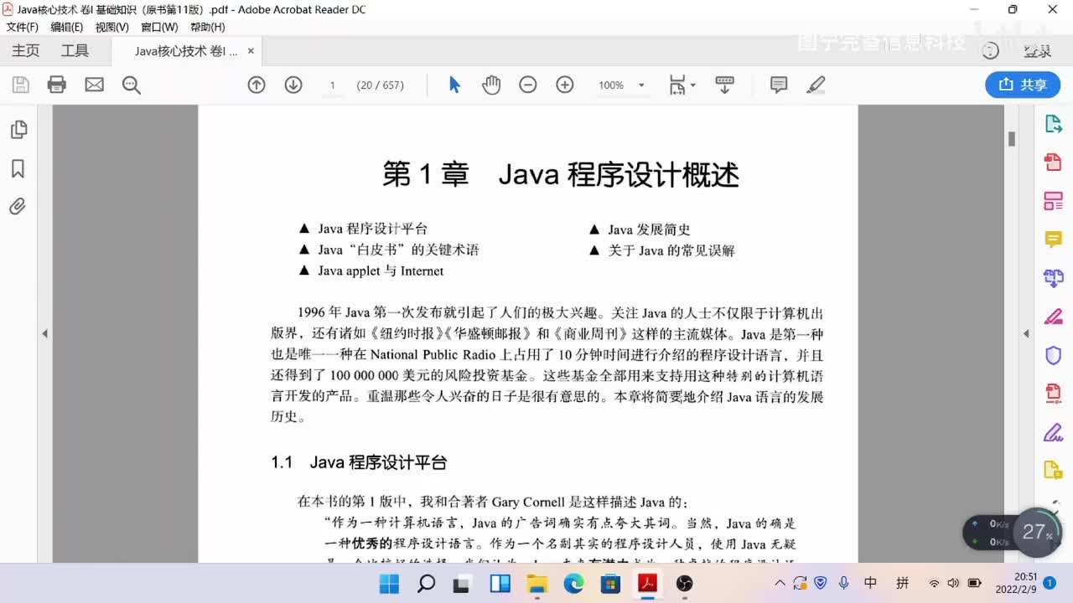
Task: Open the 视图(V) menu
Action: tap(112, 27)
